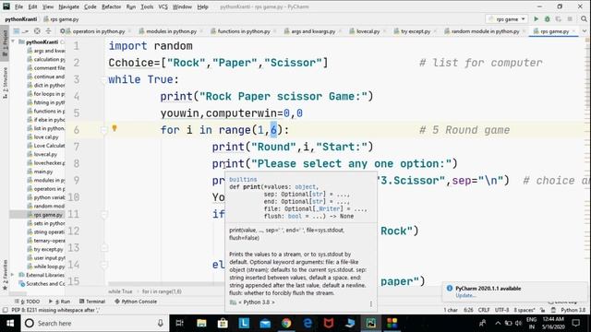Select while loop.py in project tree
This screenshot has height=332, width=591.
pyautogui.click(x=45, y=267)
